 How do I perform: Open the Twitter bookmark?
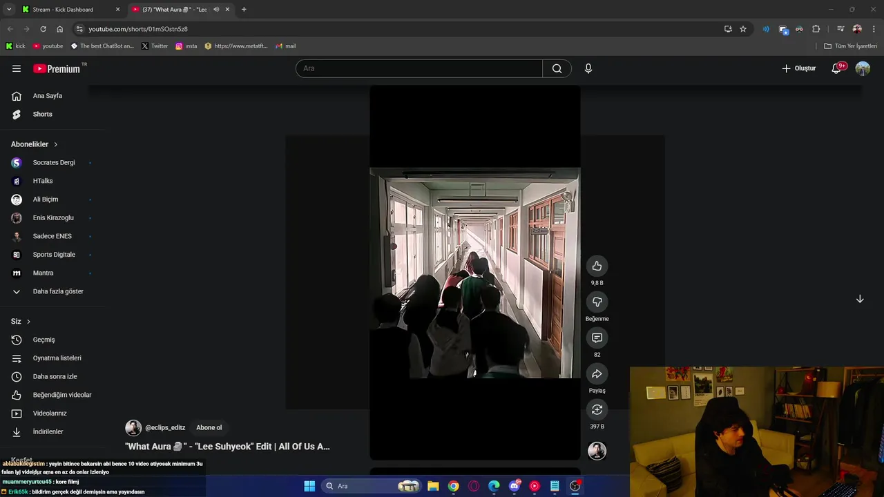[x=155, y=46]
